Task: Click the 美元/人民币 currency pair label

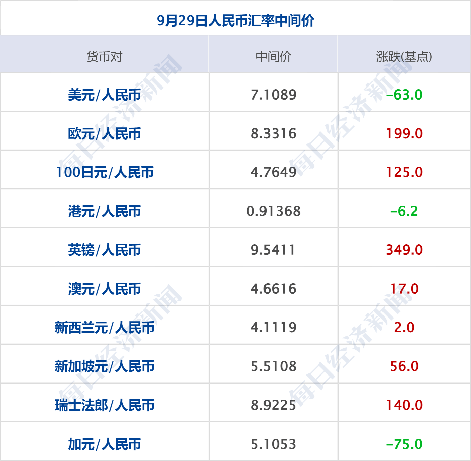Action: point(105,95)
